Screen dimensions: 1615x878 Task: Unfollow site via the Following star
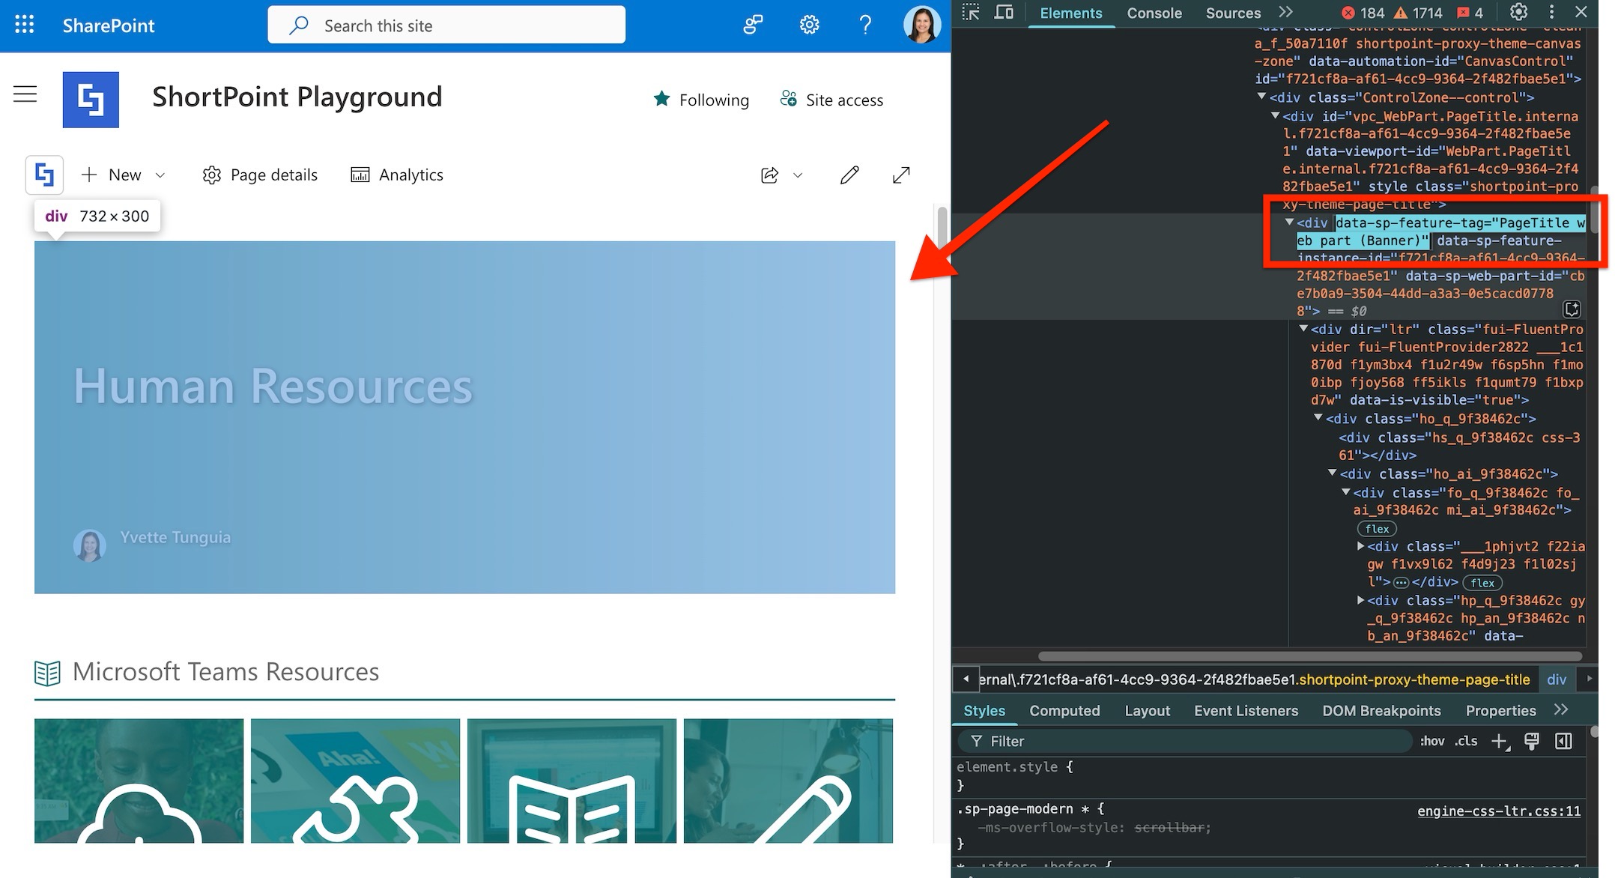pyautogui.click(x=662, y=100)
